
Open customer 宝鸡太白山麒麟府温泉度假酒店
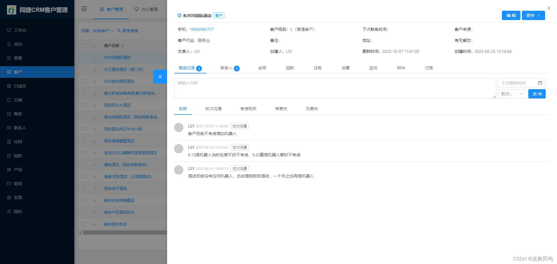coord(130,153)
